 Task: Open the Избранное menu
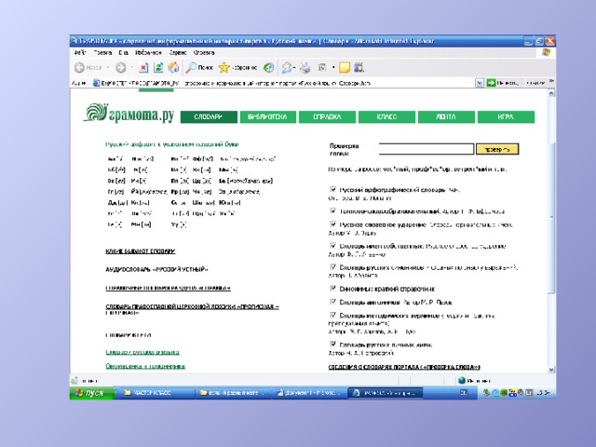148,53
